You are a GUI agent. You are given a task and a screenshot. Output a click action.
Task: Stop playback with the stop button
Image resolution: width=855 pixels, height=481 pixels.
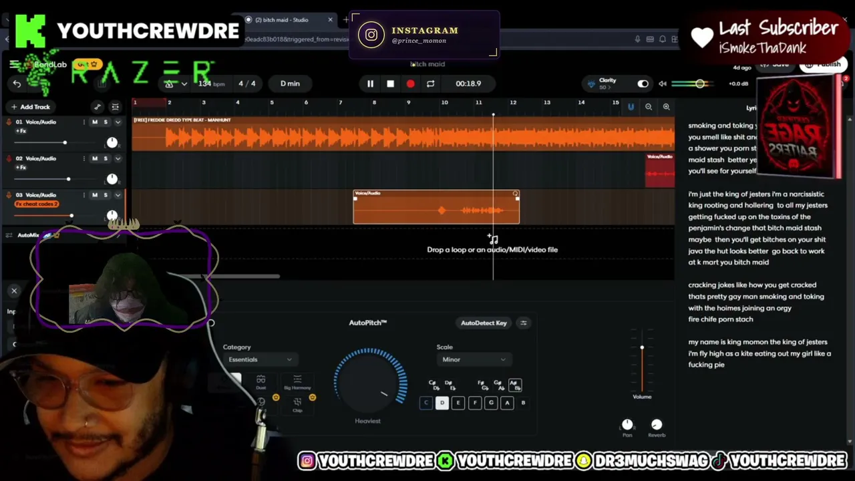pos(390,84)
